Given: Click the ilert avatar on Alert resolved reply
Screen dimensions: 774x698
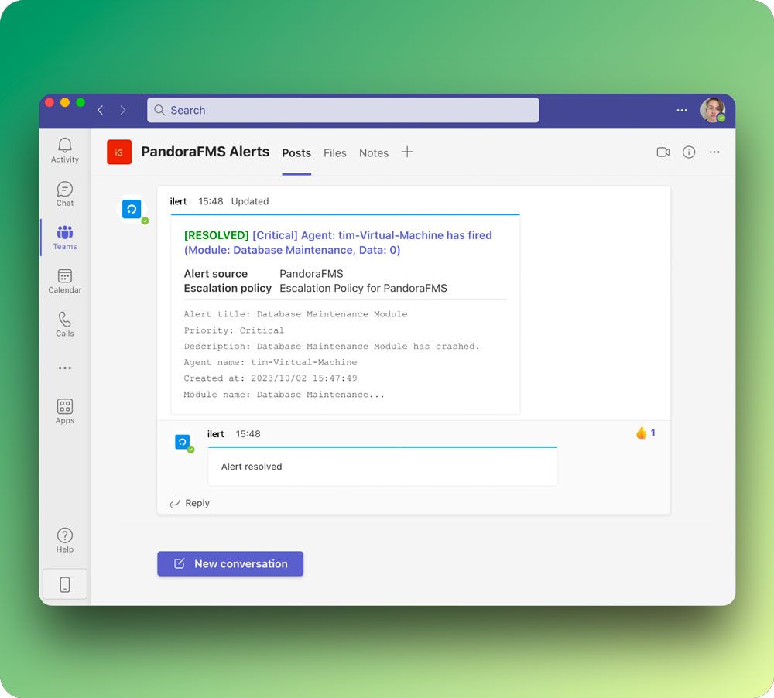Looking at the screenshot, I should pos(183,442).
